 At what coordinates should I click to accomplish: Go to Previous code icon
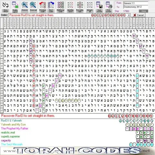(43, 5)
